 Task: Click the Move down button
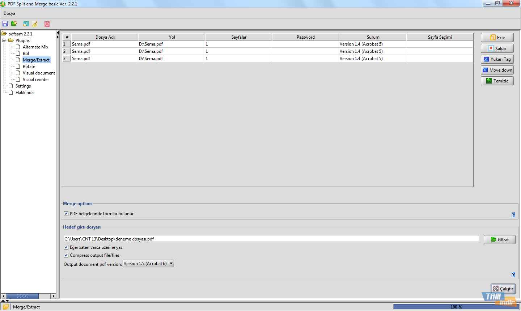point(497,70)
